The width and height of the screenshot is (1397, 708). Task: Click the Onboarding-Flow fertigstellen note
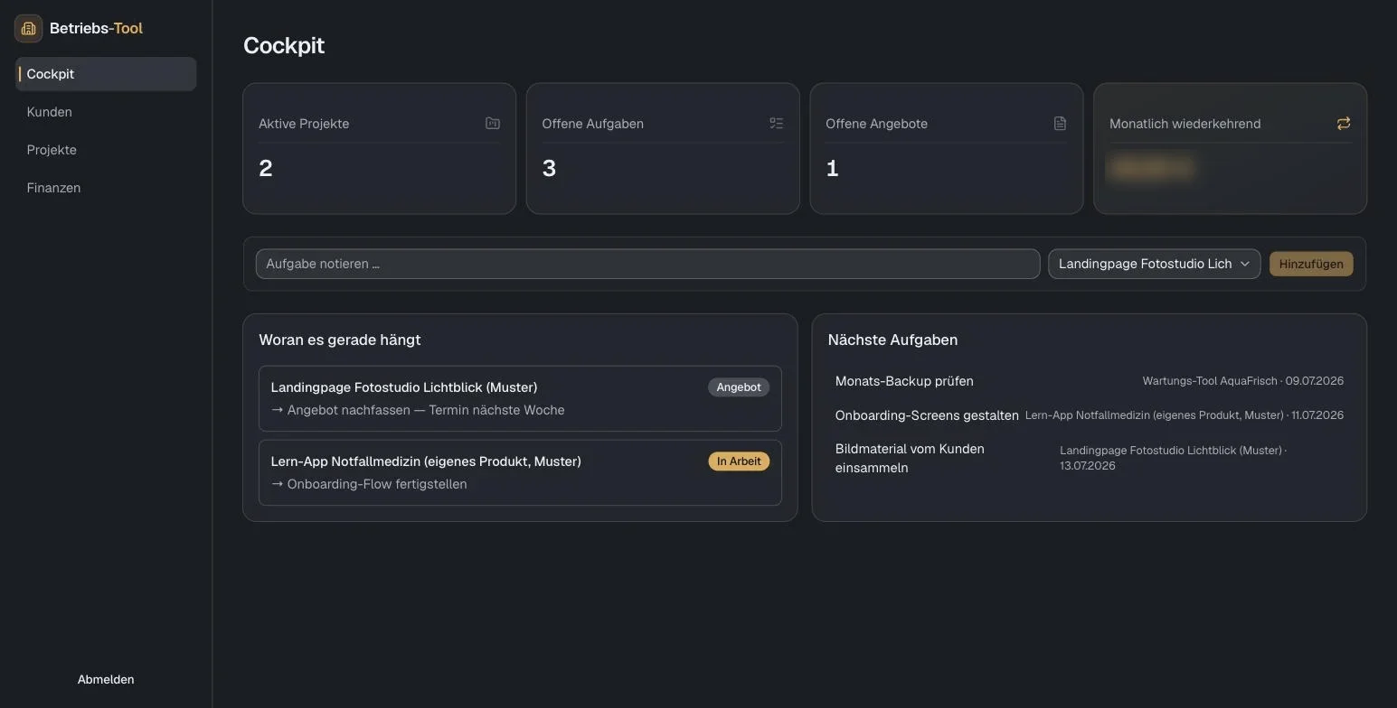coord(369,484)
